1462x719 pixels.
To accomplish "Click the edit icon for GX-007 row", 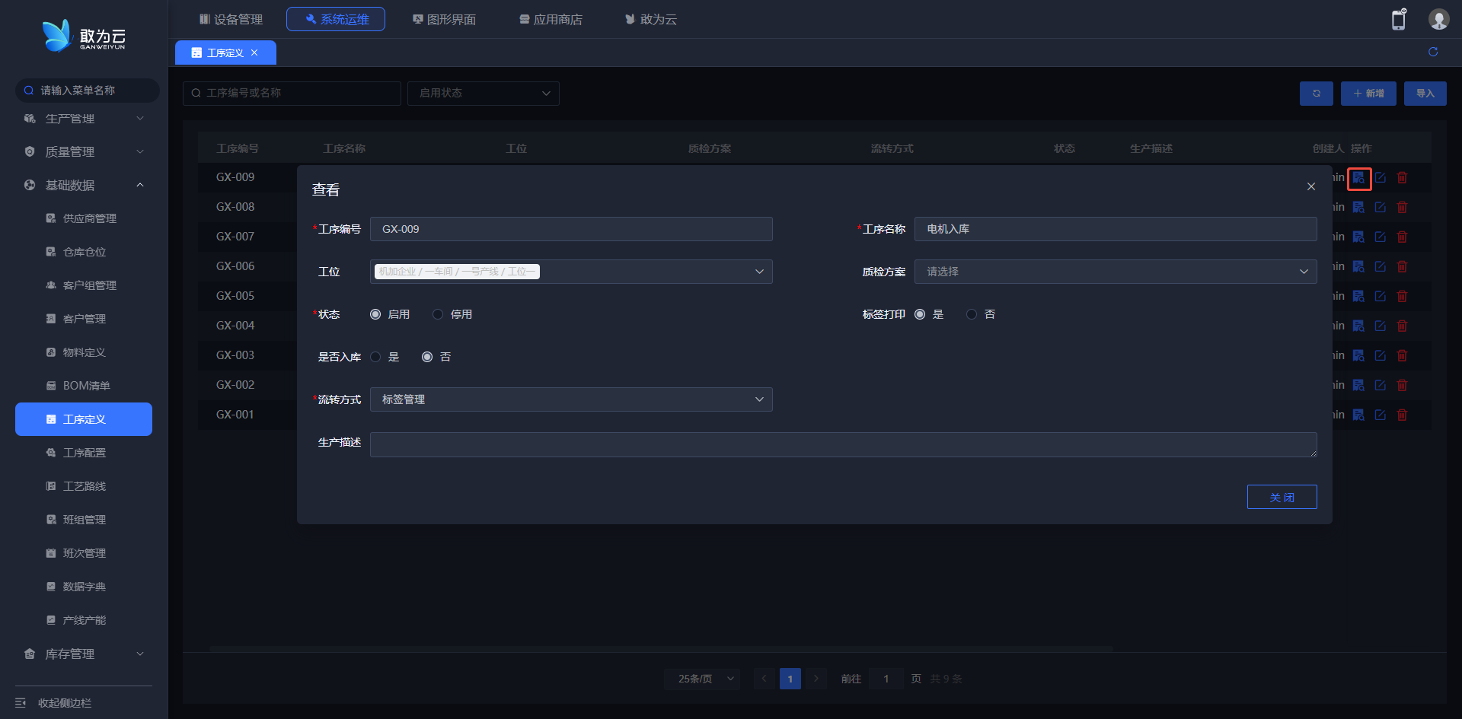I will [x=1380, y=237].
